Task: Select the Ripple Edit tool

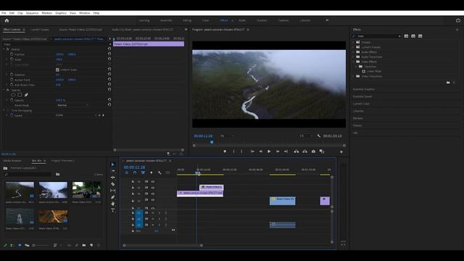Action: click(x=113, y=178)
